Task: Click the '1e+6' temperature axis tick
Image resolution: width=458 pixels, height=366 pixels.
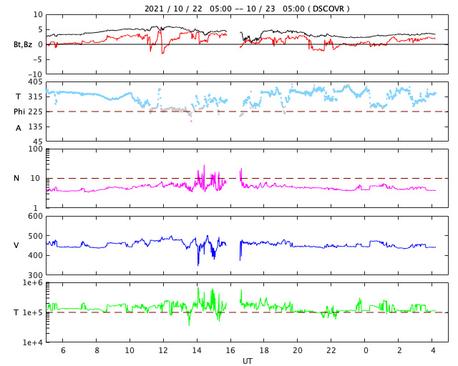Action: pyautogui.click(x=33, y=282)
